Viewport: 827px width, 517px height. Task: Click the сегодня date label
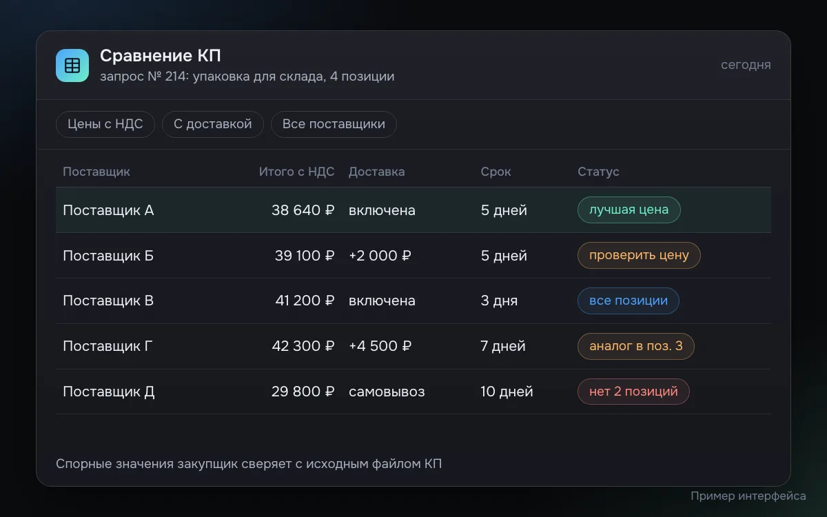tap(746, 65)
